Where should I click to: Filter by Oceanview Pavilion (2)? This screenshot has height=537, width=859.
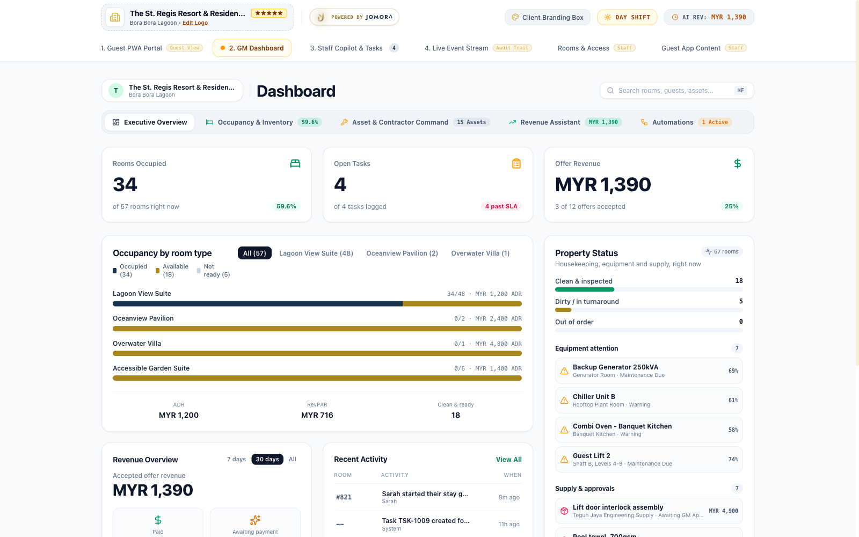coord(402,253)
